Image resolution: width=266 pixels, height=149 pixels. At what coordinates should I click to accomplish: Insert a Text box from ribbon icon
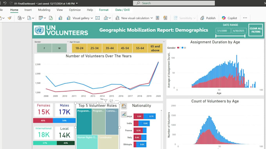click(x=97, y=18)
